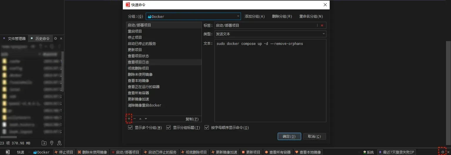Open quick command bar settings gear
Viewport: 451px width, 155px height.
[x=443, y=152]
